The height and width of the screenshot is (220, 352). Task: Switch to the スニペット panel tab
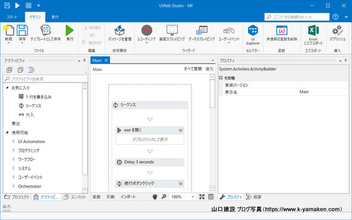point(74,197)
